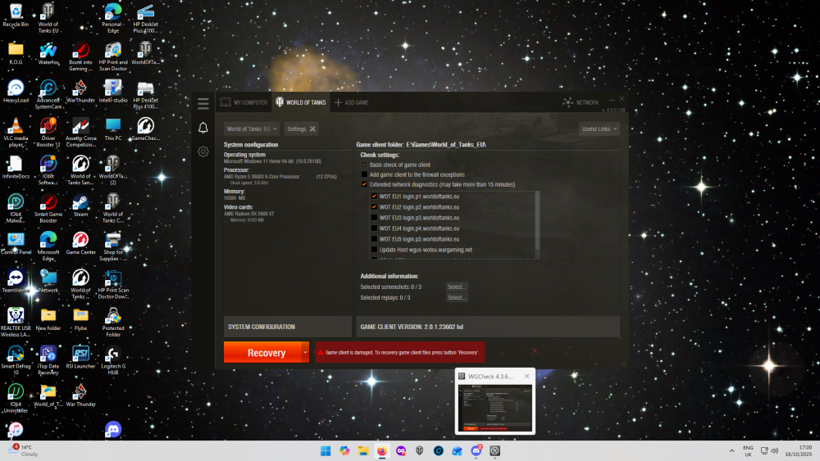
Task: Toggle Basic check of game client checkbox
Action: (x=365, y=165)
